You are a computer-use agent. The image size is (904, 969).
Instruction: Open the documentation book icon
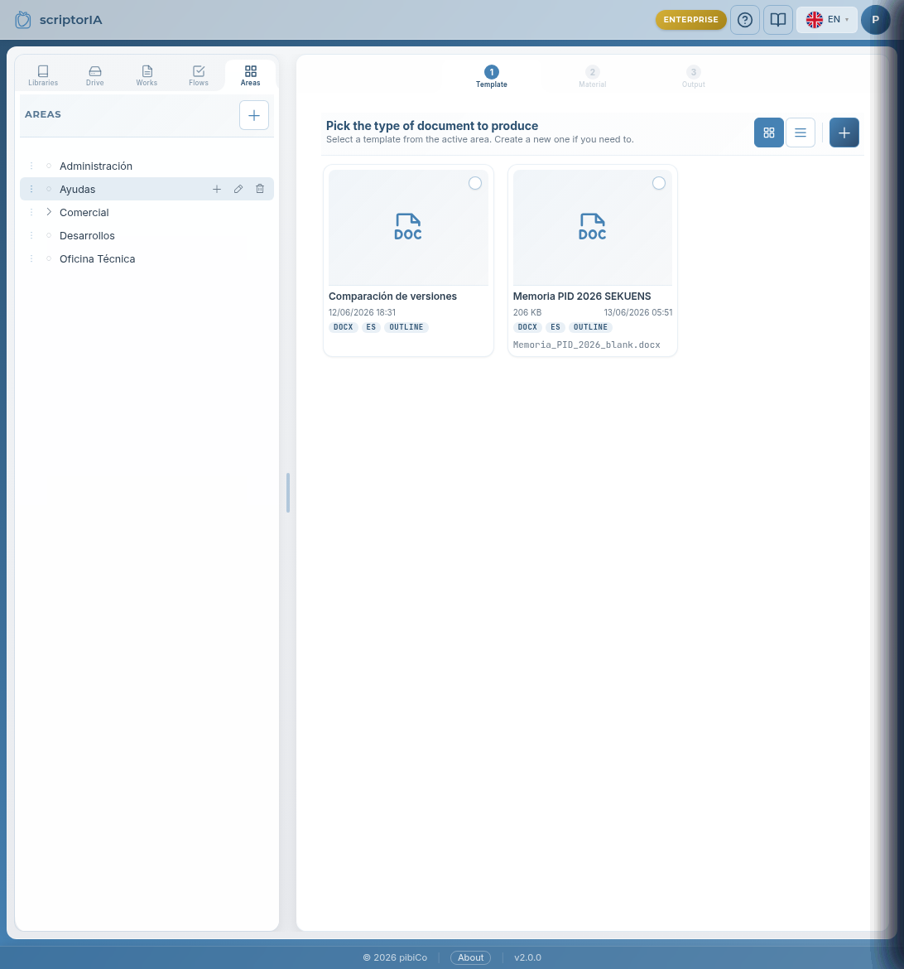778,20
